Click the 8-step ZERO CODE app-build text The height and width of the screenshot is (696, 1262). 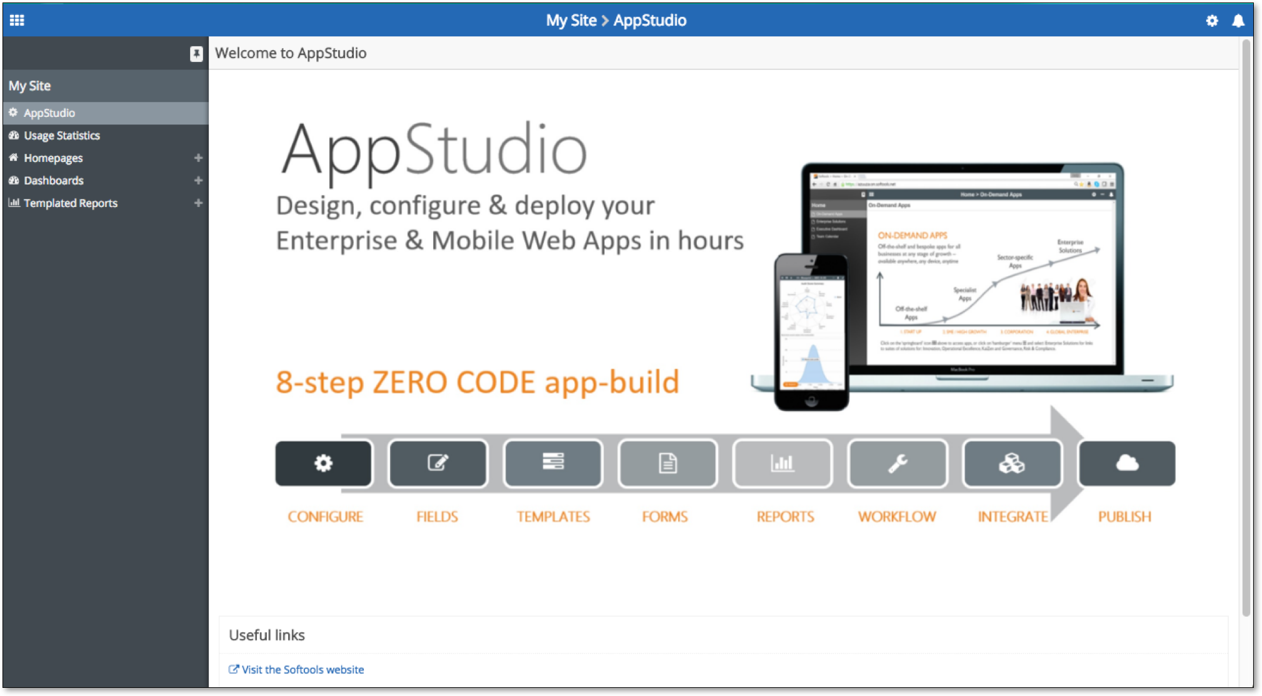point(478,382)
